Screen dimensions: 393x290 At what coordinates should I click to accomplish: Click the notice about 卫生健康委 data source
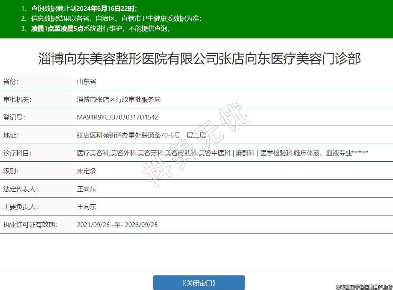tap(111, 18)
